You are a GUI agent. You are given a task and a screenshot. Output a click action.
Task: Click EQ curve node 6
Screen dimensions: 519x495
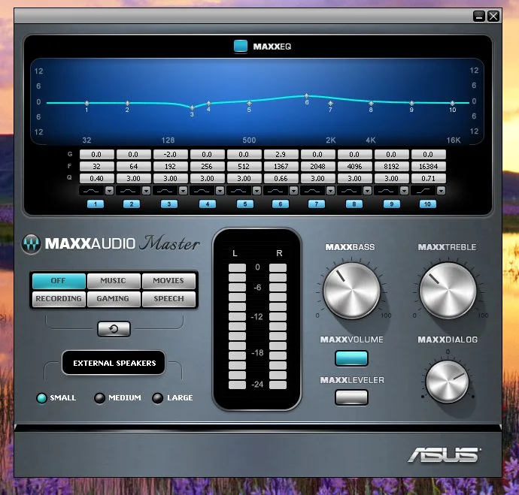click(306, 96)
